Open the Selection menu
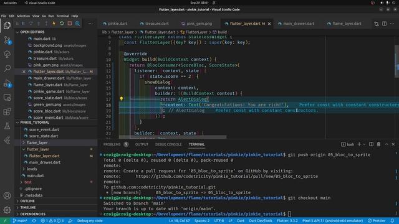 pyautogui.click(x=23, y=16)
